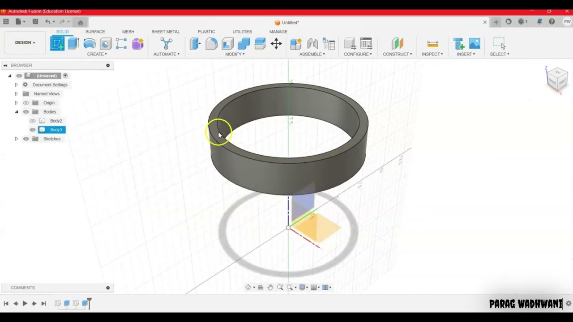
Task: Open the assembly Bill of Materials icon
Action: pyautogui.click(x=329, y=43)
